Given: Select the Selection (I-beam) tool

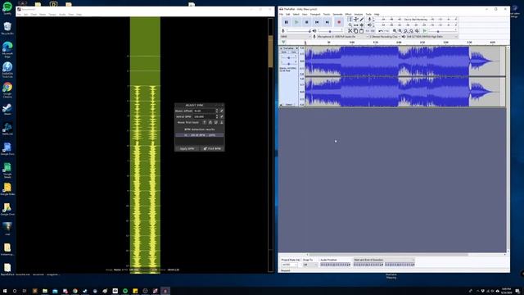Looking at the screenshot, I should (350, 20).
